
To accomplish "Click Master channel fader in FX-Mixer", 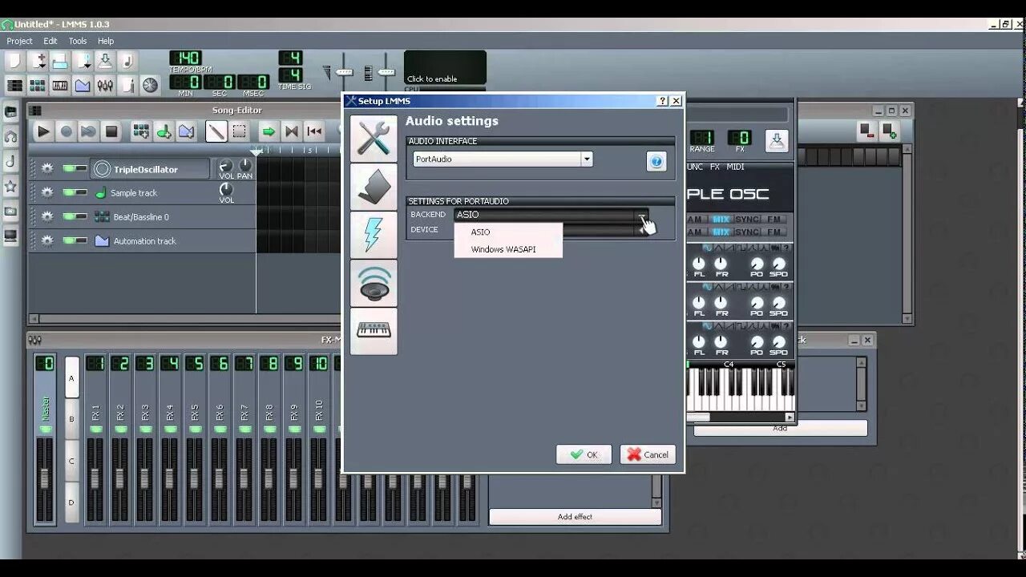I will 45,478.
